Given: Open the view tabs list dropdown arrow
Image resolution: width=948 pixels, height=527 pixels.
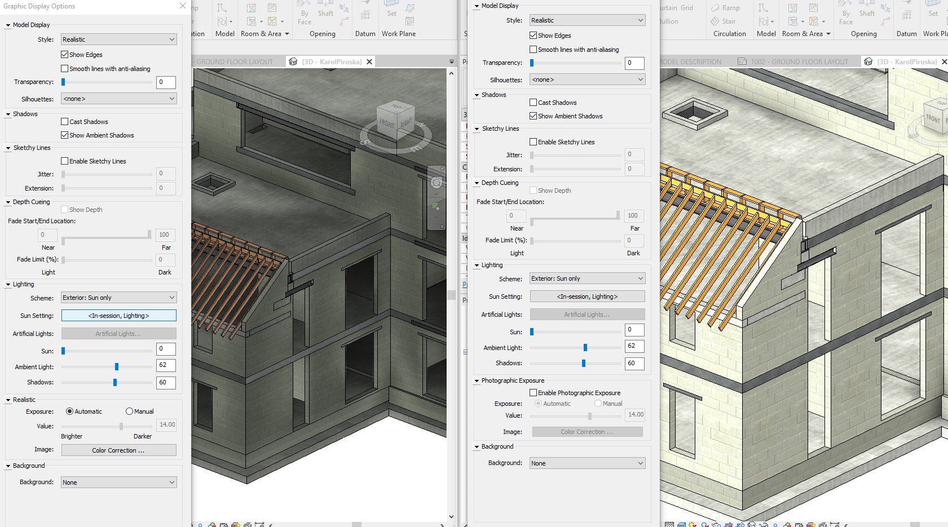Looking at the screenshot, I should pyautogui.click(x=451, y=62).
